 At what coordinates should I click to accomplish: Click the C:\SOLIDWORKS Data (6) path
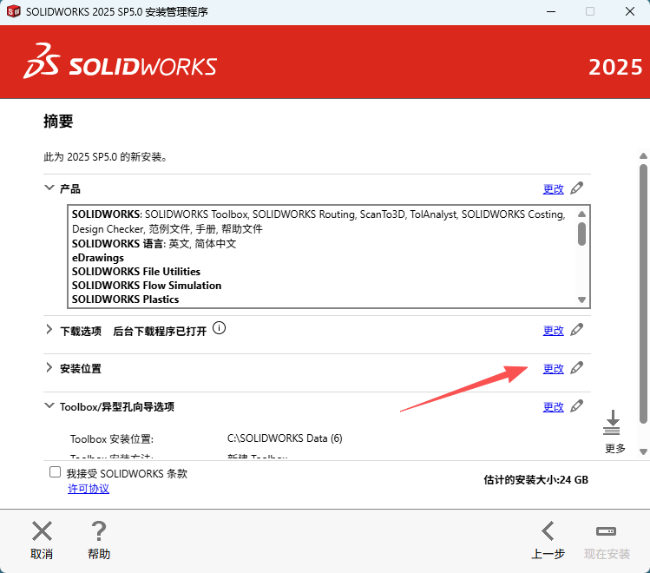tap(285, 438)
